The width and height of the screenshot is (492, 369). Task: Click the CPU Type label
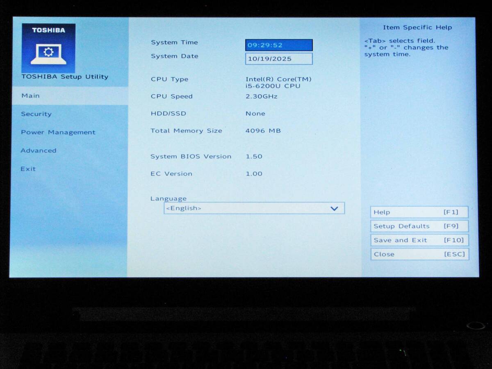click(169, 79)
